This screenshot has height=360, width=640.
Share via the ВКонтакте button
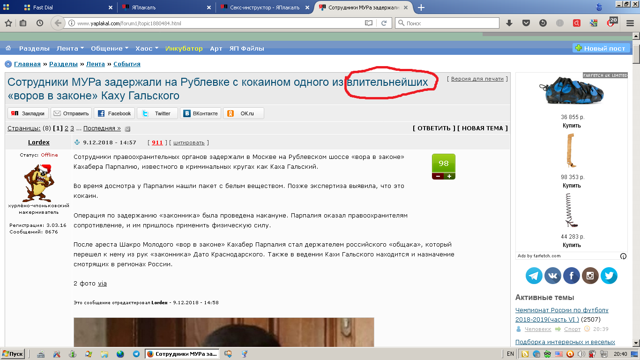tap(201, 113)
